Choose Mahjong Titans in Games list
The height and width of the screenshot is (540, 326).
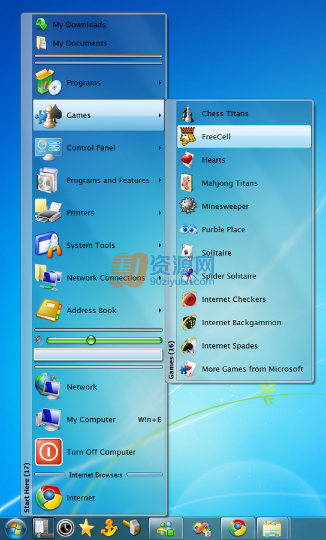tap(244, 183)
